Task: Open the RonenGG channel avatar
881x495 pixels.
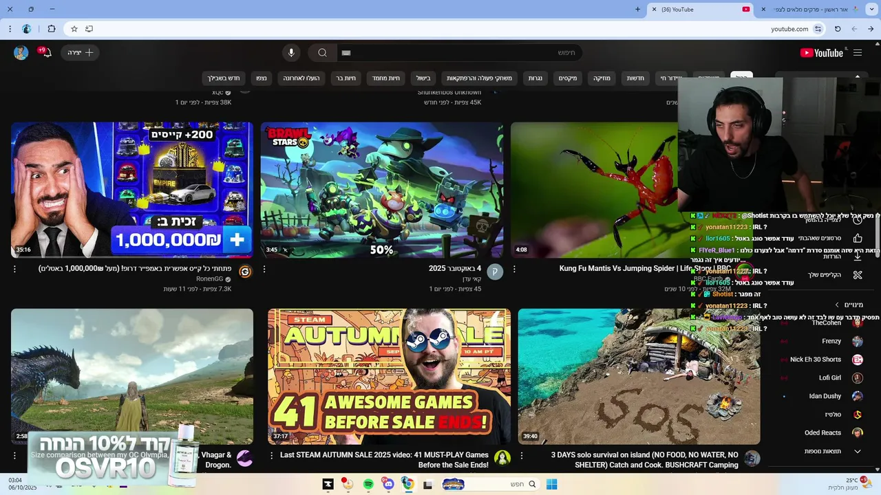Action: (245, 272)
